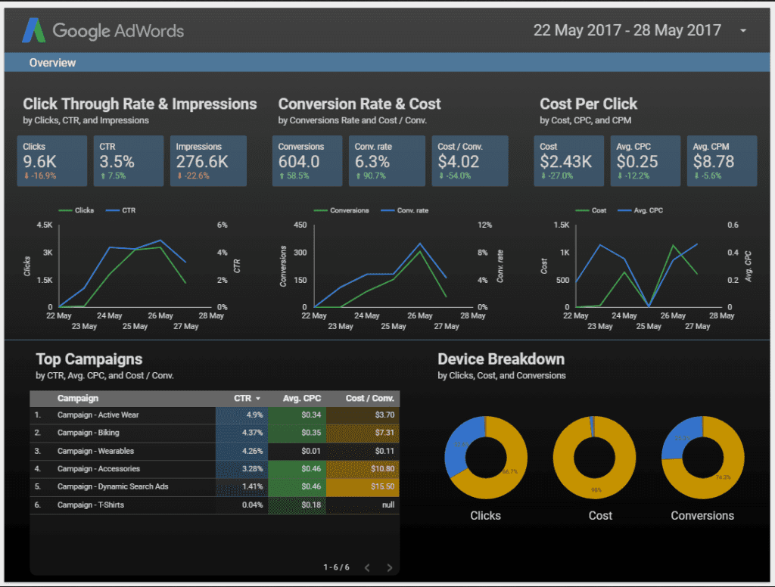Click the Cost donut chart
Screen dimensions: 775x587
(x=594, y=456)
